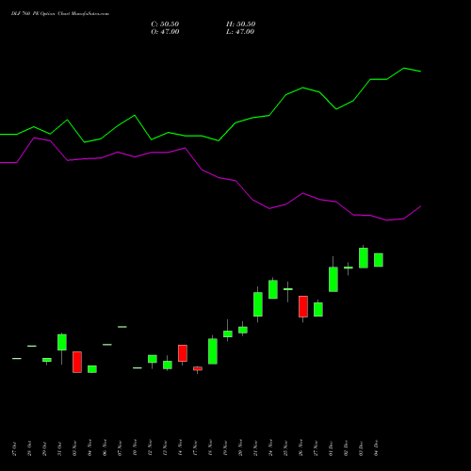This screenshot has width=471, height=471.
Task: Click the DLF 760 PE Option chart title
Action: (60, 14)
